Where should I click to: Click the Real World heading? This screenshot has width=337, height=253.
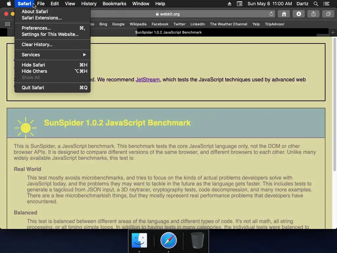click(27, 169)
